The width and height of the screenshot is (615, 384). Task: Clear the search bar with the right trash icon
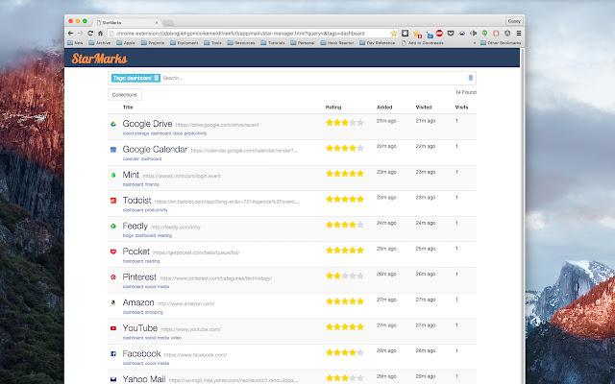[471, 78]
